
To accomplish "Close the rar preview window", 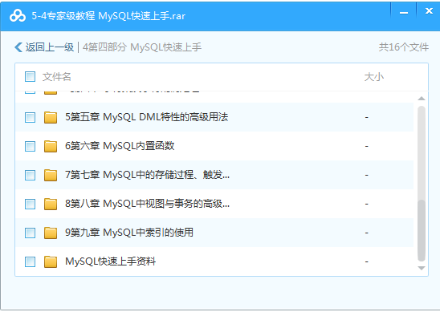I will tap(429, 11).
